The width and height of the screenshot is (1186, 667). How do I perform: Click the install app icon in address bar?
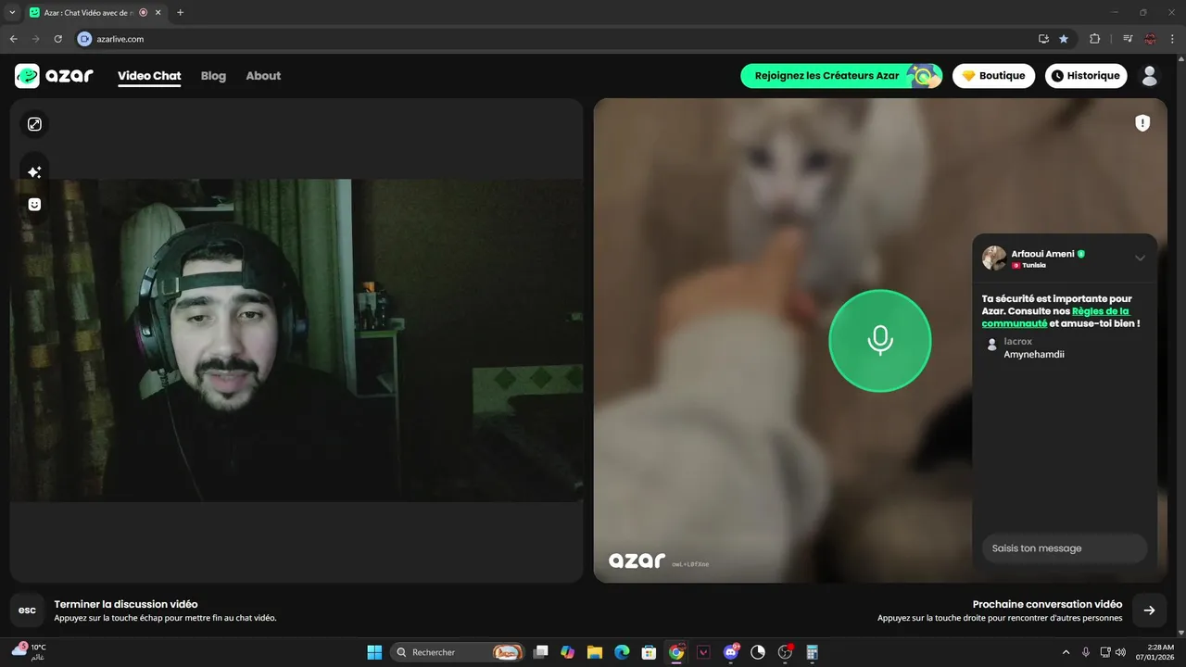click(1043, 39)
